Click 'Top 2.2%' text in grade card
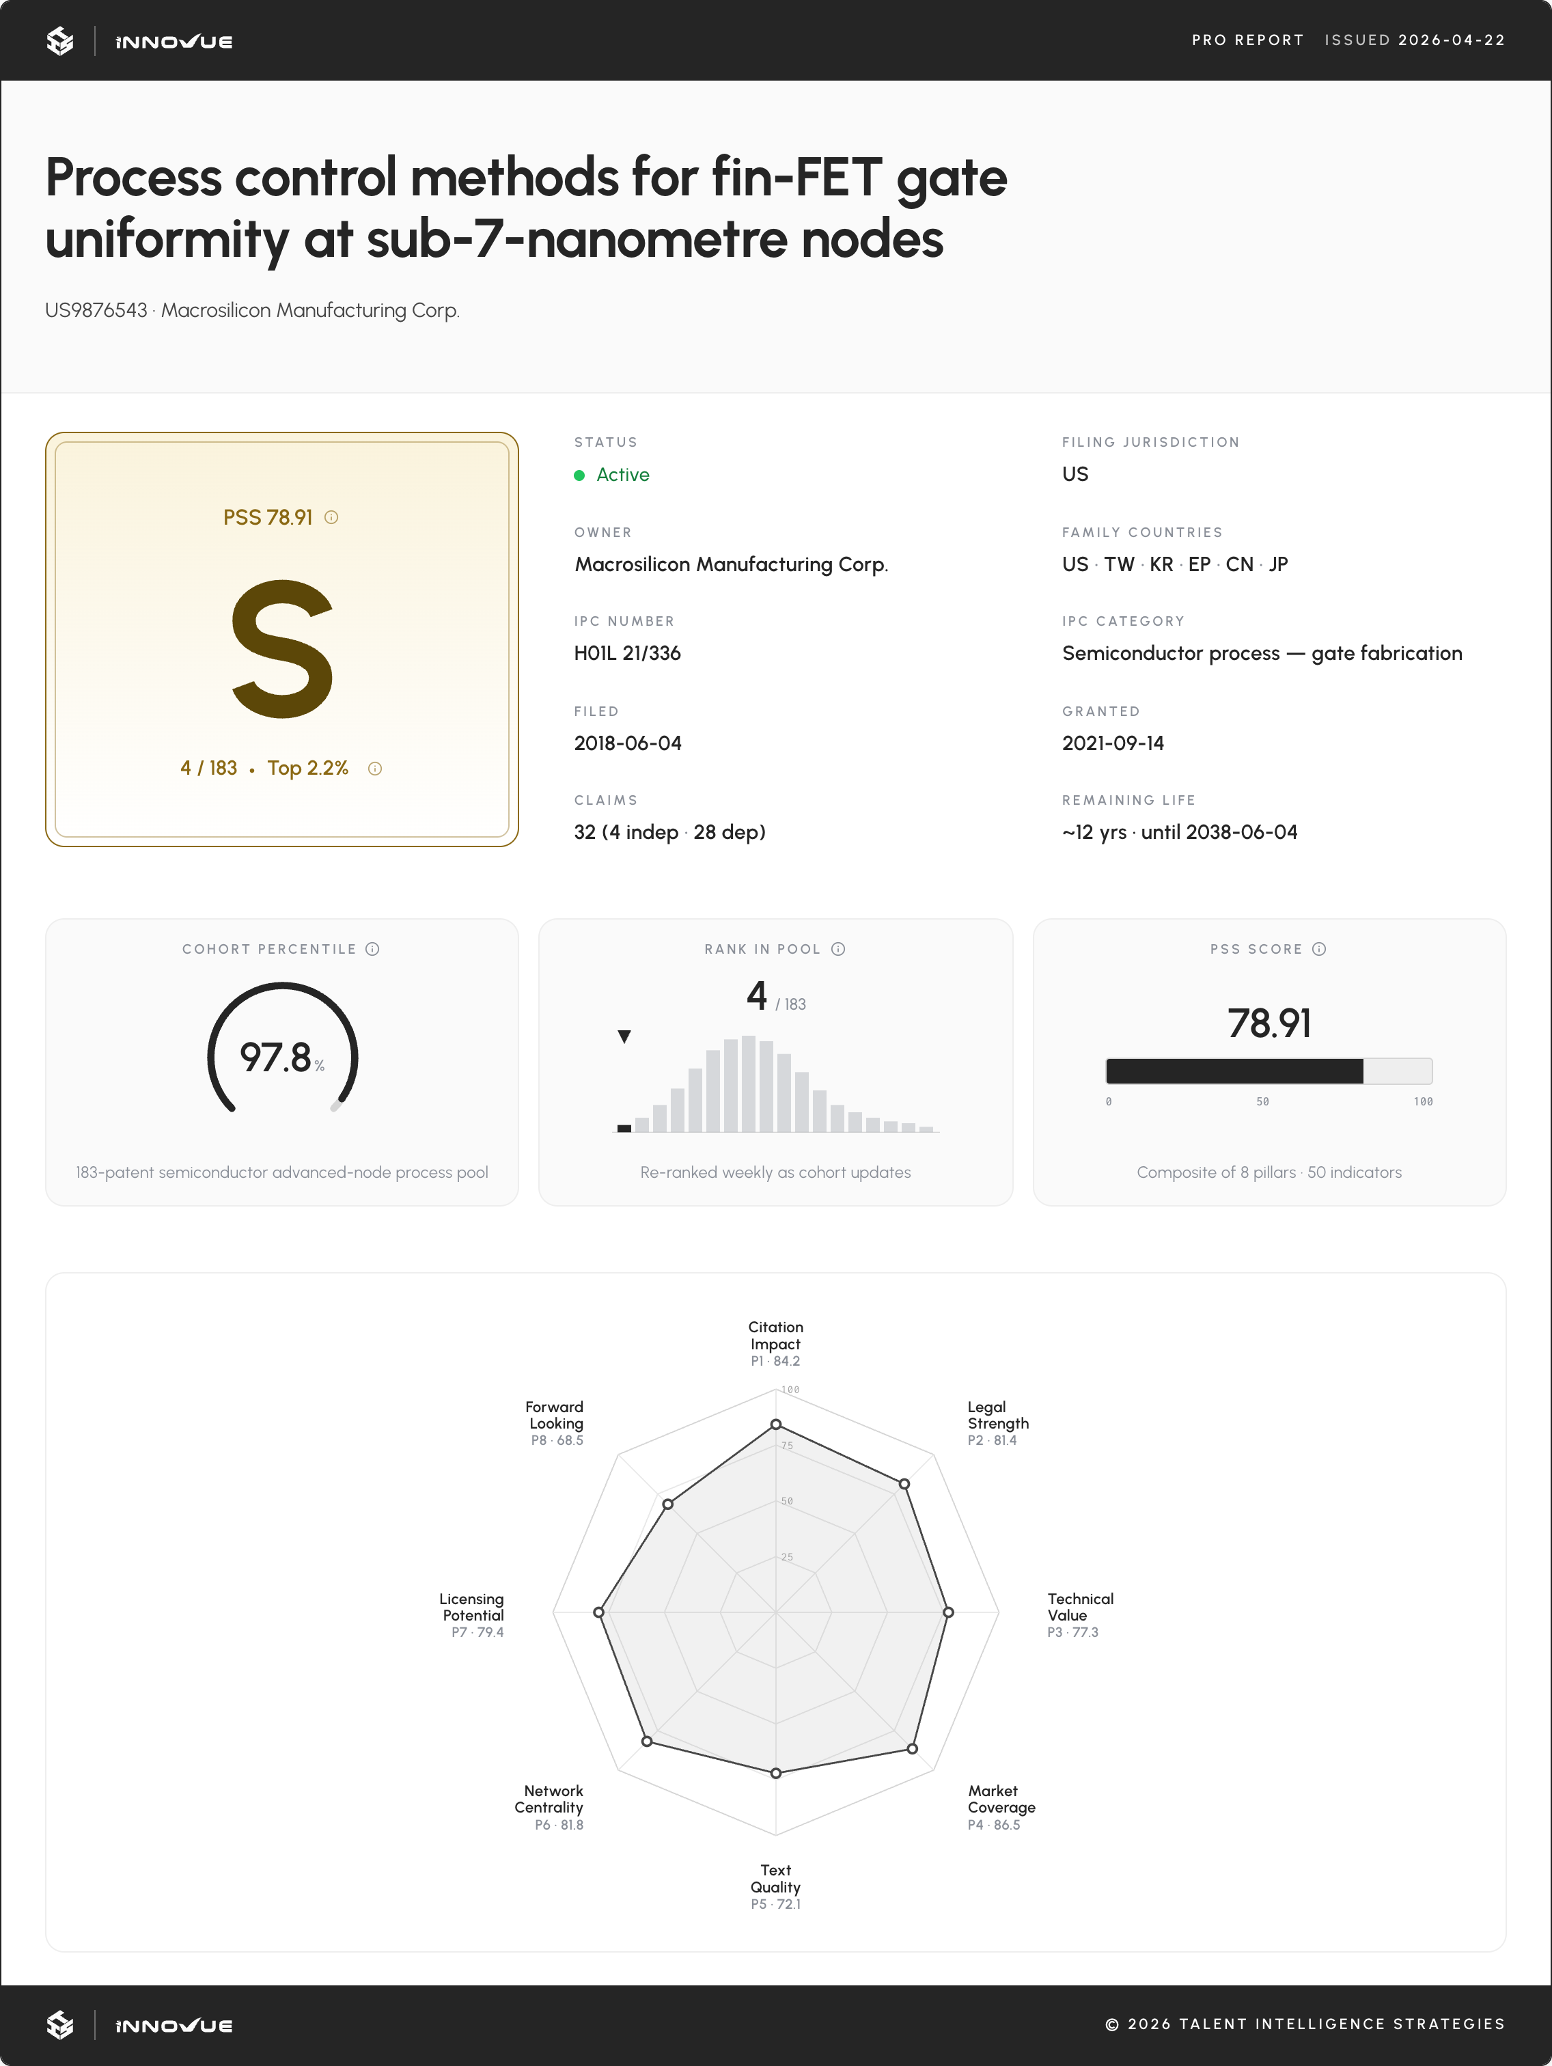1552x2066 pixels. (308, 769)
